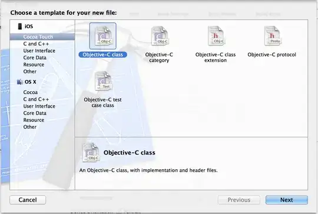Choose User Interface under iOS

[39, 51]
